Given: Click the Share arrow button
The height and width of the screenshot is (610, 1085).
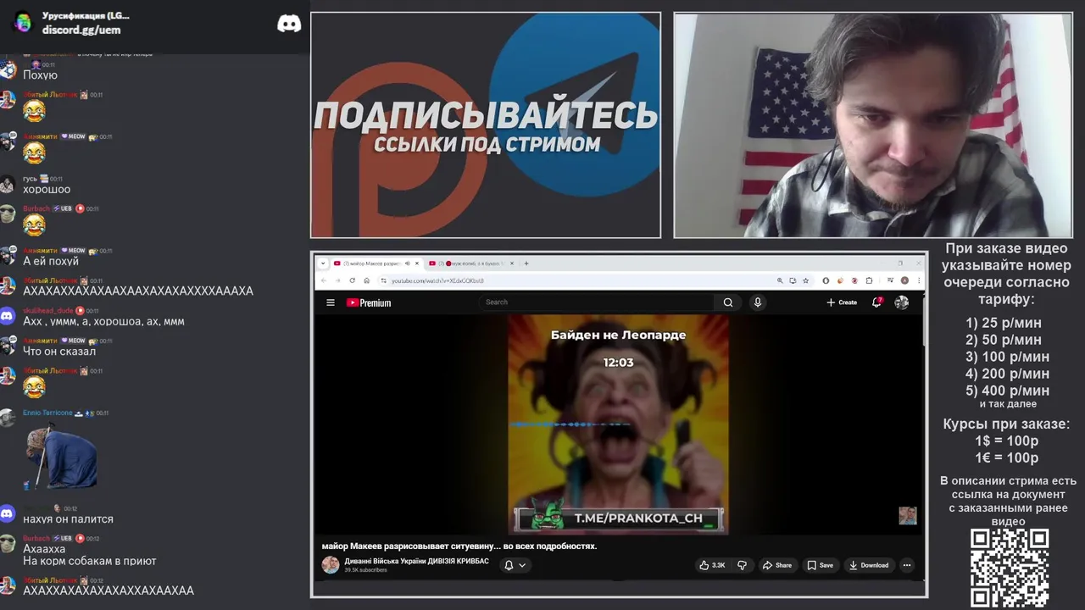Looking at the screenshot, I should pos(776,565).
